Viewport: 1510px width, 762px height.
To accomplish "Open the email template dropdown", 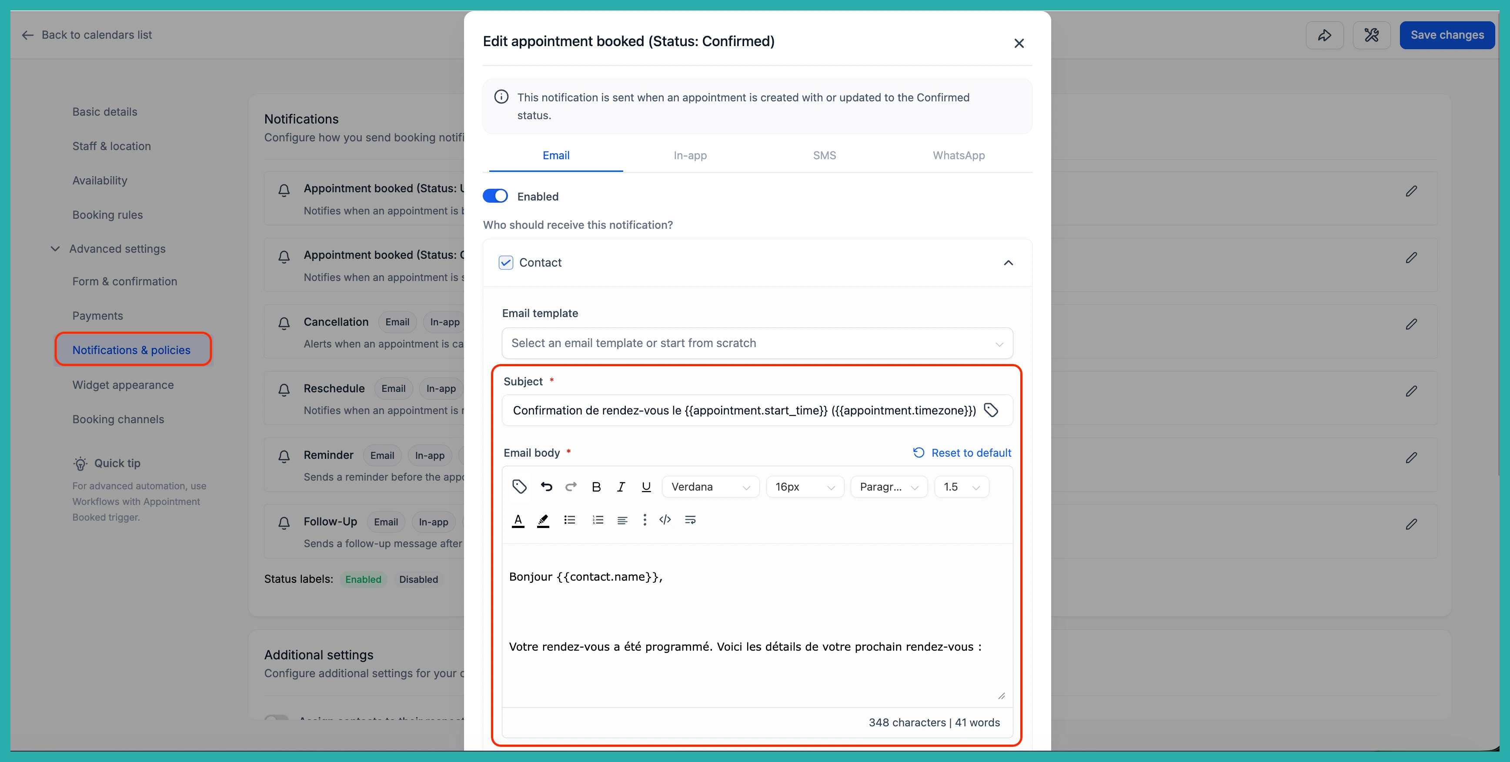I will pyautogui.click(x=757, y=343).
